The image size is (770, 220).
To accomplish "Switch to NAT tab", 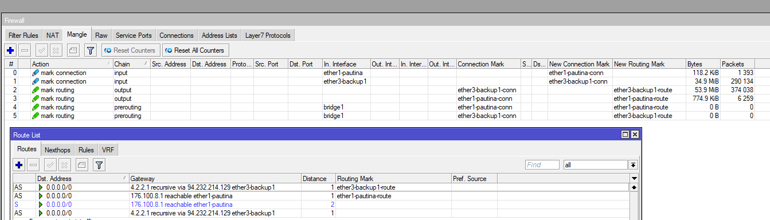I will pos(53,36).
